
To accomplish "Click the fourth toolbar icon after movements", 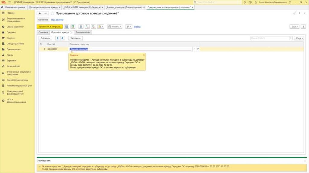I will point(87,27).
